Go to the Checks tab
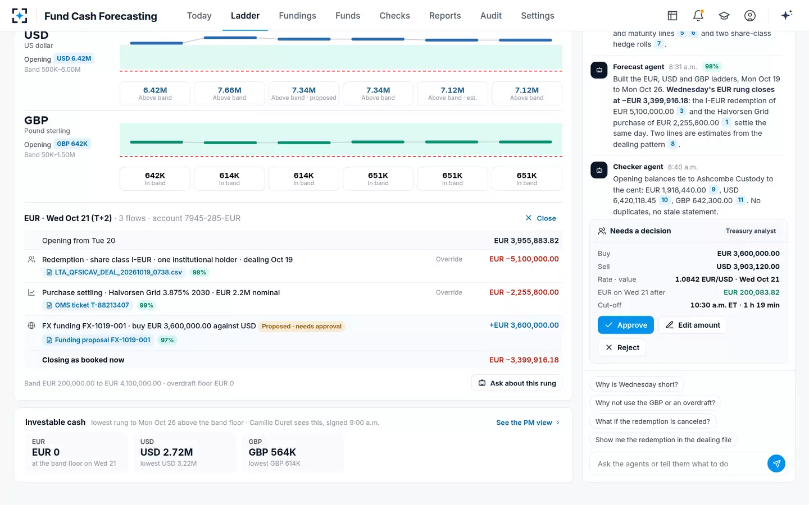Image resolution: width=809 pixels, height=505 pixels. coord(395,16)
